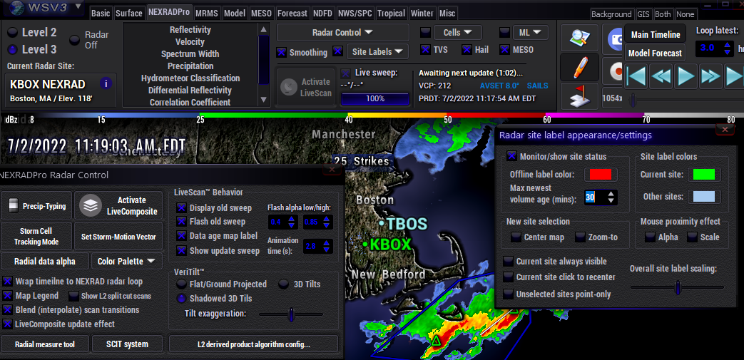
Task: Jump to the first frame of loop
Action: click(x=638, y=76)
